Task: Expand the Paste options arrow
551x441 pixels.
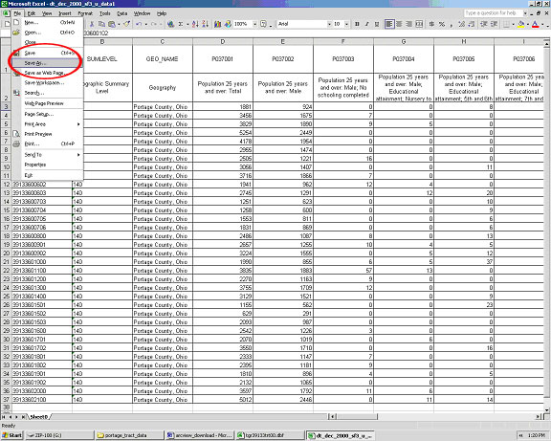Action: pos(119,24)
